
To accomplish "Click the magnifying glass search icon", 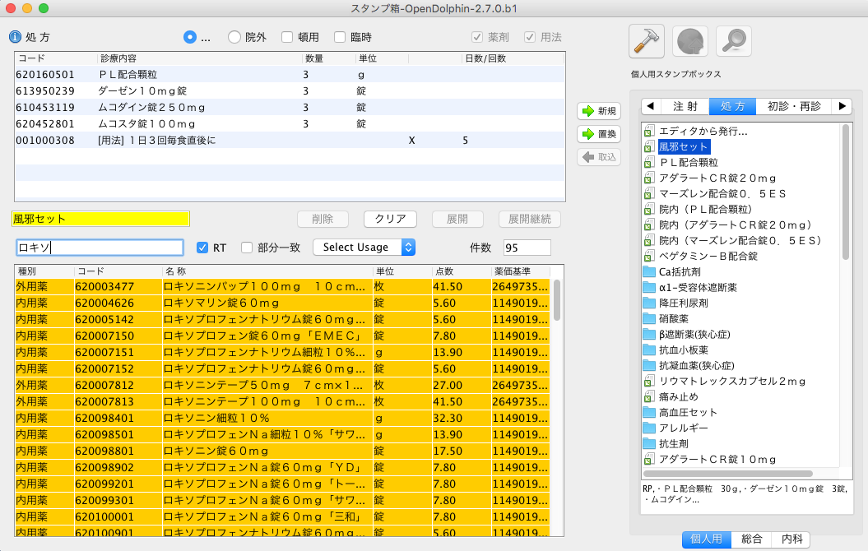I will (x=732, y=40).
